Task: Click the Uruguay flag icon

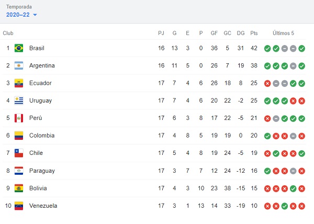Action: 19,100
